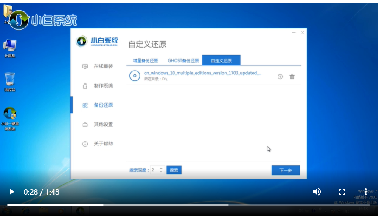Delete the cn_windows_10 image with the trash icon
Screen dimensions: 379x216
click(292, 77)
